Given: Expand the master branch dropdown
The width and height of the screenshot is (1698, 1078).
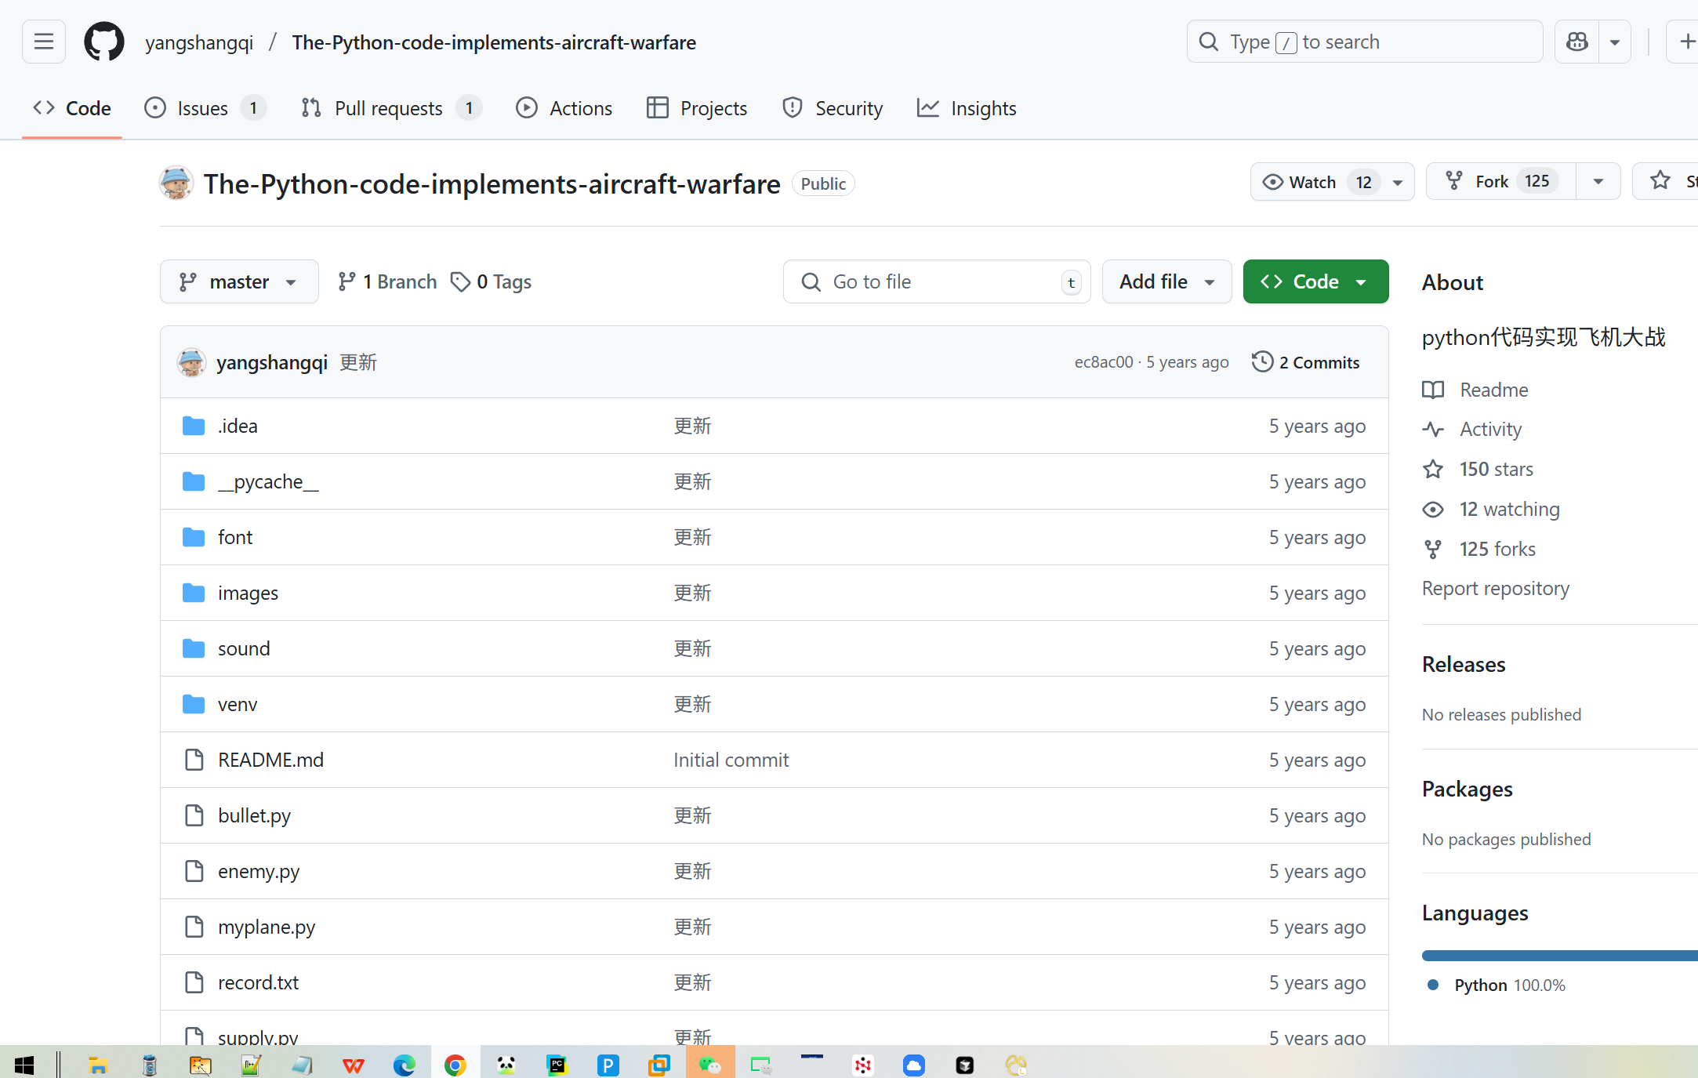Looking at the screenshot, I should click(x=238, y=281).
